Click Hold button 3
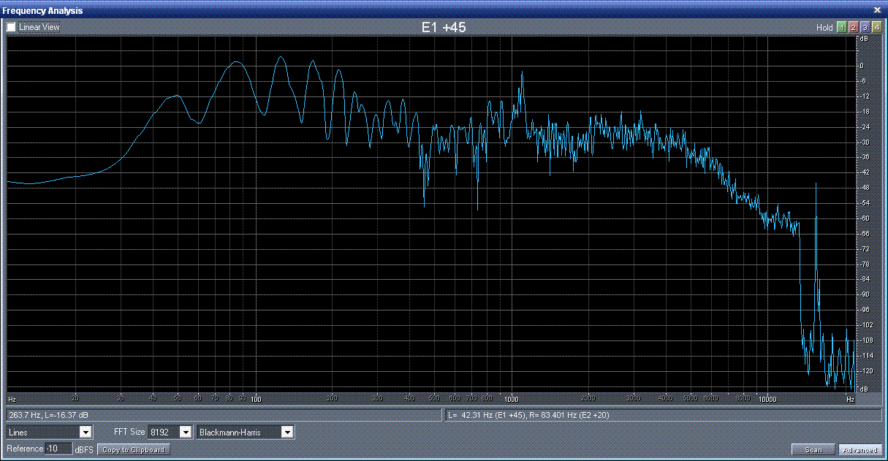 [x=865, y=27]
